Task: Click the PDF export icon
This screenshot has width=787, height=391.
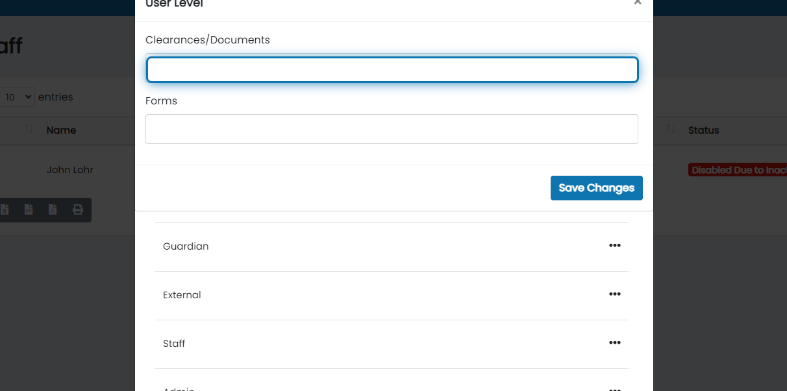Action: [x=53, y=209]
